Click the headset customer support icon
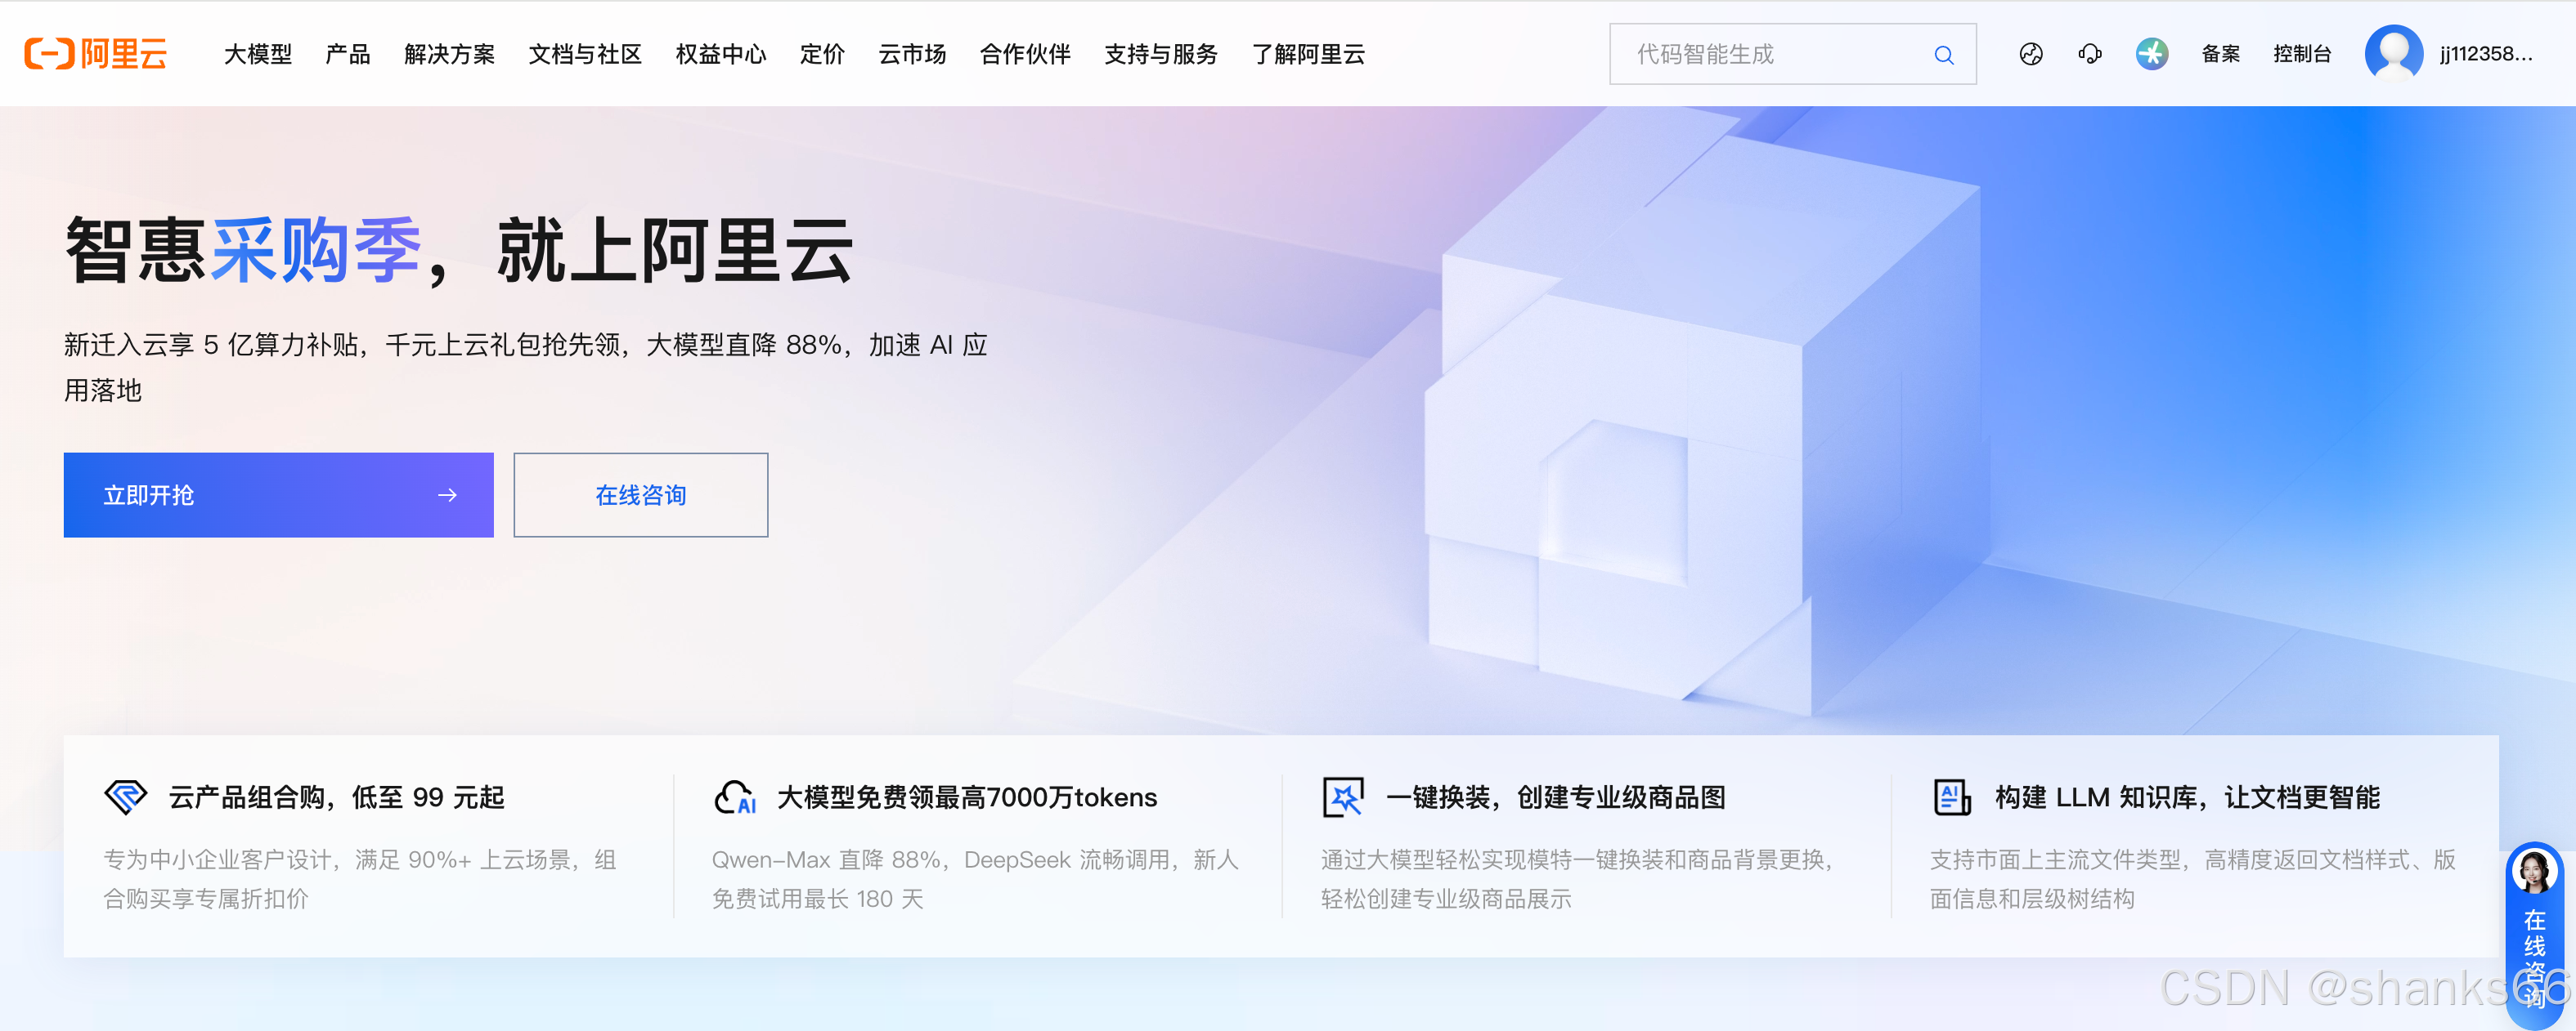The image size is (2576, 1031). 2089,54
